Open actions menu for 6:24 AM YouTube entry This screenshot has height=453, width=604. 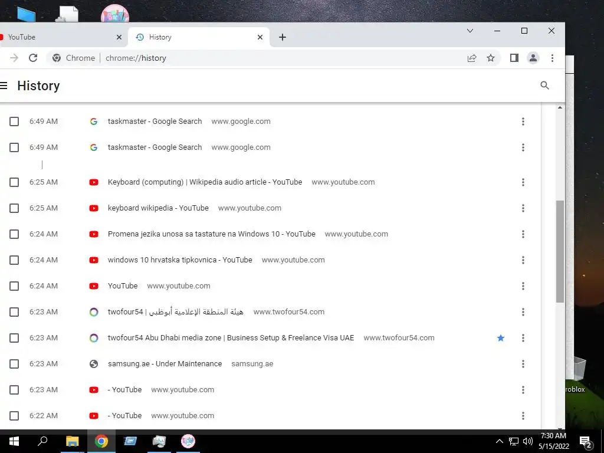click(x=523, y=286)
